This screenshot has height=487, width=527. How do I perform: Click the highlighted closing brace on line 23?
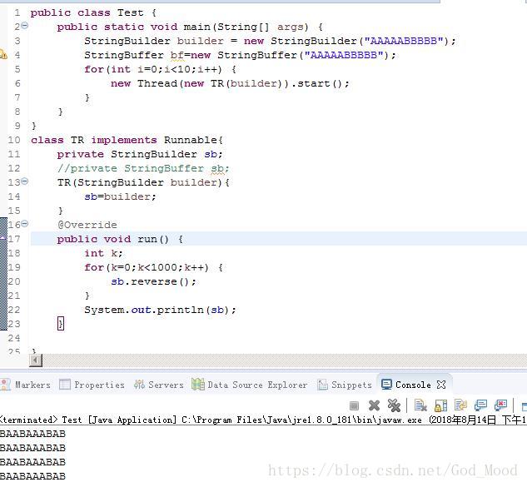[61, 324]
